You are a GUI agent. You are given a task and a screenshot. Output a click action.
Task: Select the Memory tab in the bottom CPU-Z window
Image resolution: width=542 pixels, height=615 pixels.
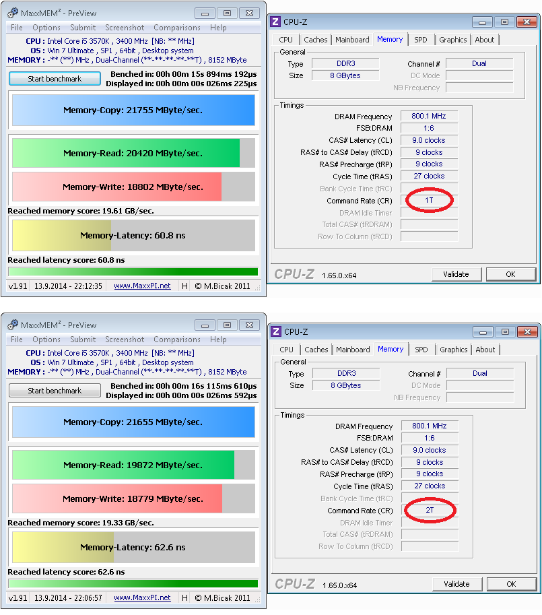[391, 349]
